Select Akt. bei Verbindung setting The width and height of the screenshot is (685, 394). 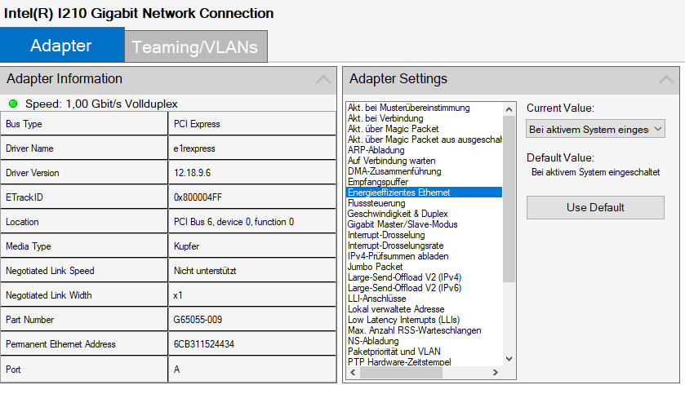(385, 118)
